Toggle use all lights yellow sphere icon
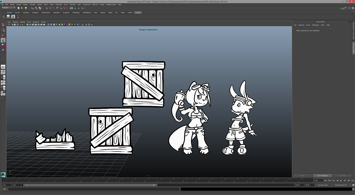The width and height of the screenshot is (355, 195). (59, 25)
